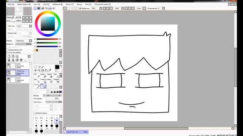Toggle visibility of the selected vector layer
This screenshot has height=136, width=243.
[8, 71]
